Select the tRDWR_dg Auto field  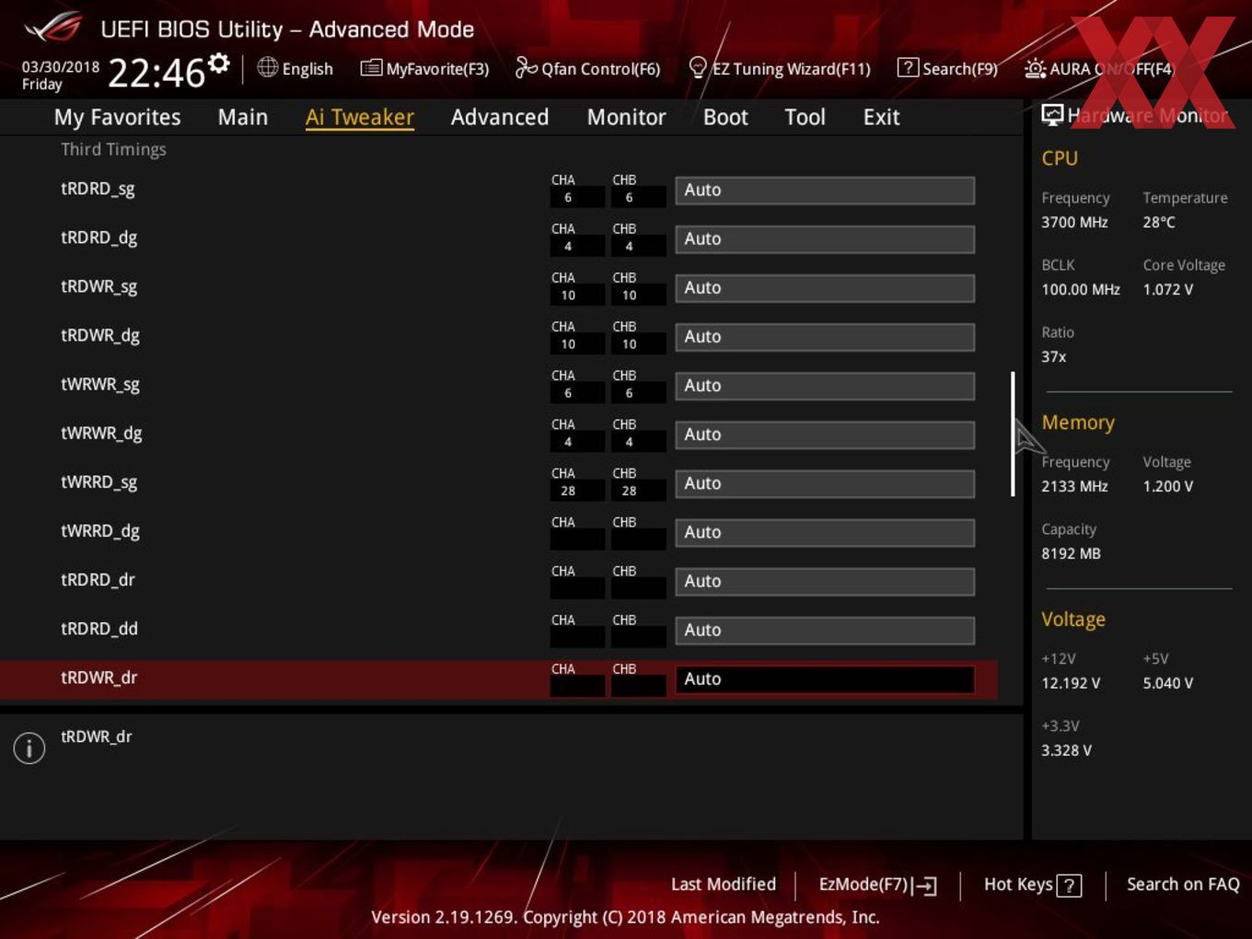[825, 337]
